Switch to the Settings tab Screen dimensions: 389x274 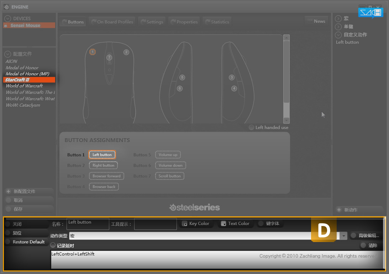[x=152, y=22]
